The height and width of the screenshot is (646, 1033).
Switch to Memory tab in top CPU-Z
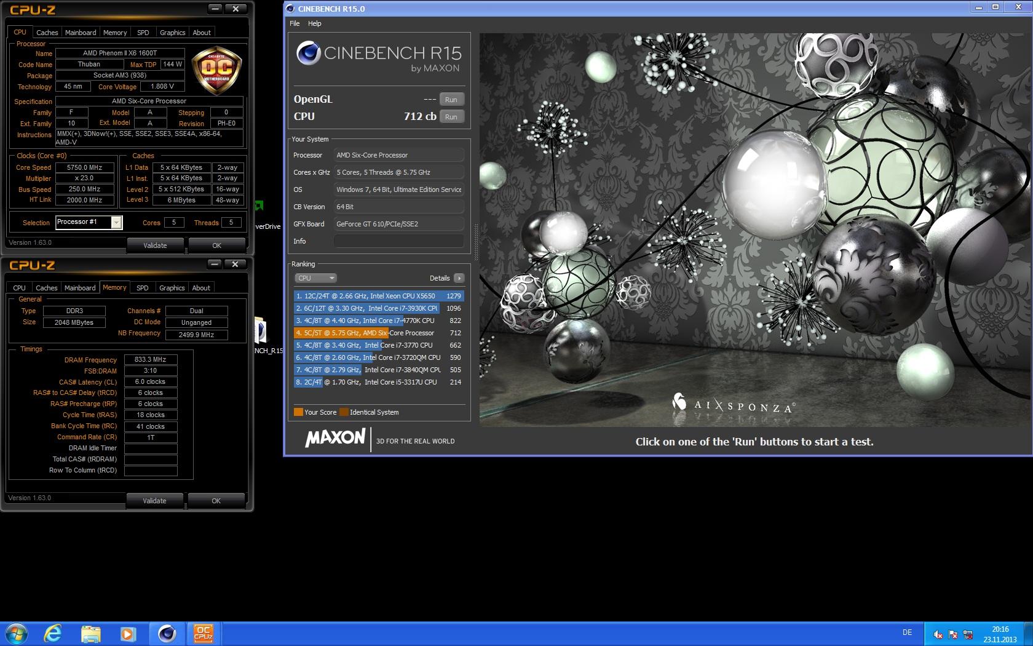[115, 33]
